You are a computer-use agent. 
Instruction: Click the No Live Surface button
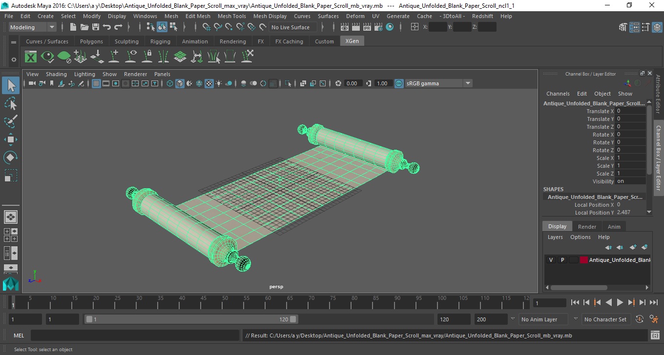click(290, 27)
